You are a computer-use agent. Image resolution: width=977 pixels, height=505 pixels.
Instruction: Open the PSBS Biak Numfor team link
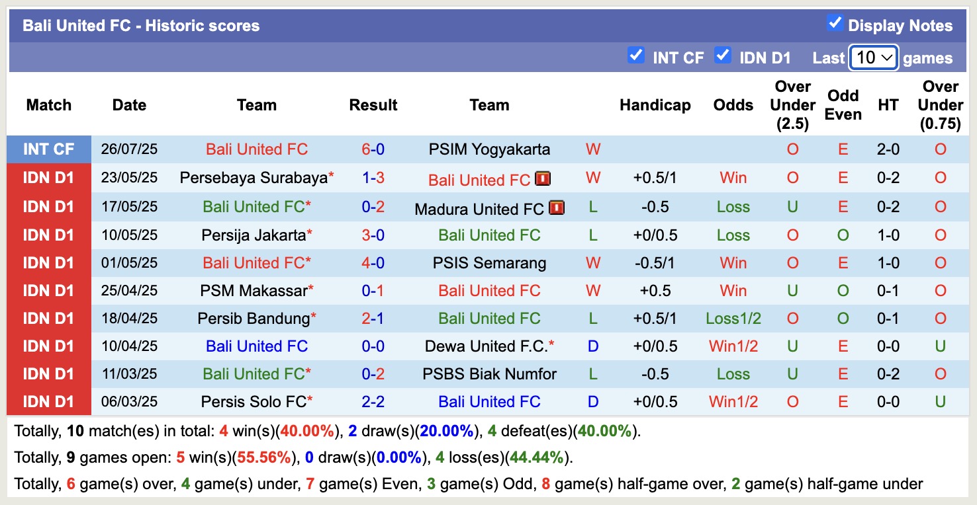pos(489,373)
